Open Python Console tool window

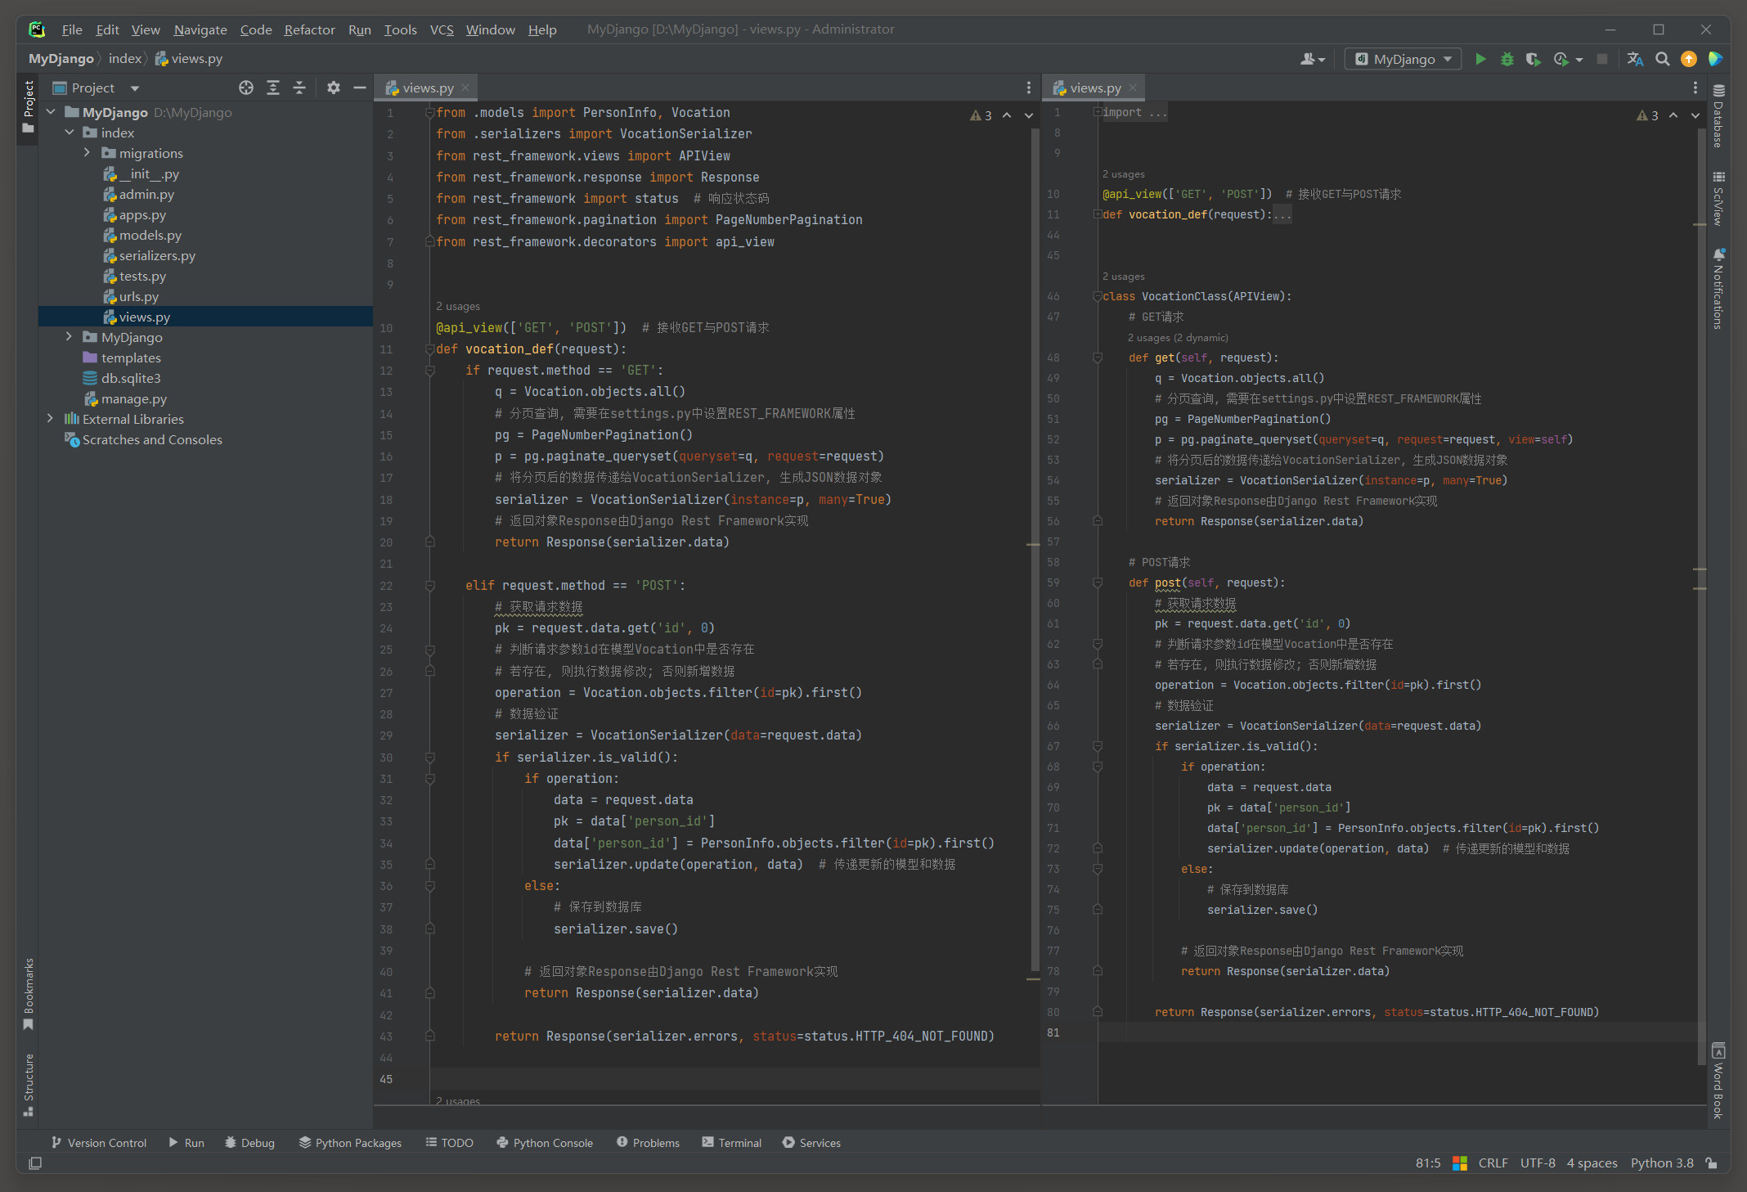[545, 1143]
